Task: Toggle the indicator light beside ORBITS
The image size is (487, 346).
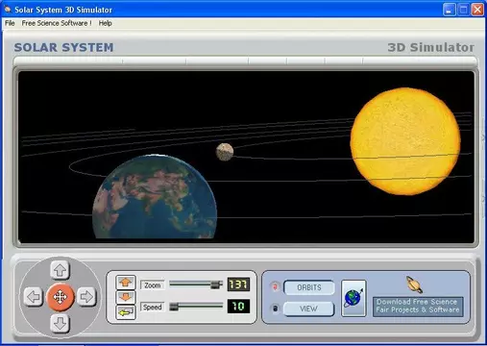Action: (275, 286)
